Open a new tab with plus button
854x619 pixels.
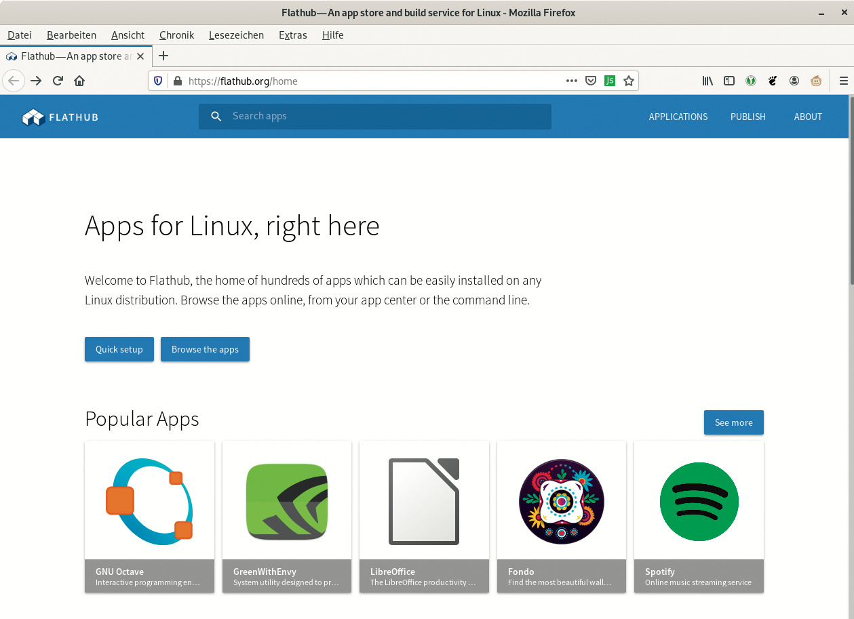click(163, 56)
